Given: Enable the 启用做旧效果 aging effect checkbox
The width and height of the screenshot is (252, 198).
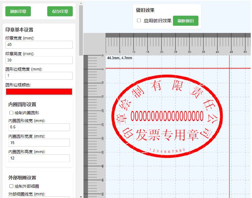Looking at the screenshot, I should [x=139, y=21].
